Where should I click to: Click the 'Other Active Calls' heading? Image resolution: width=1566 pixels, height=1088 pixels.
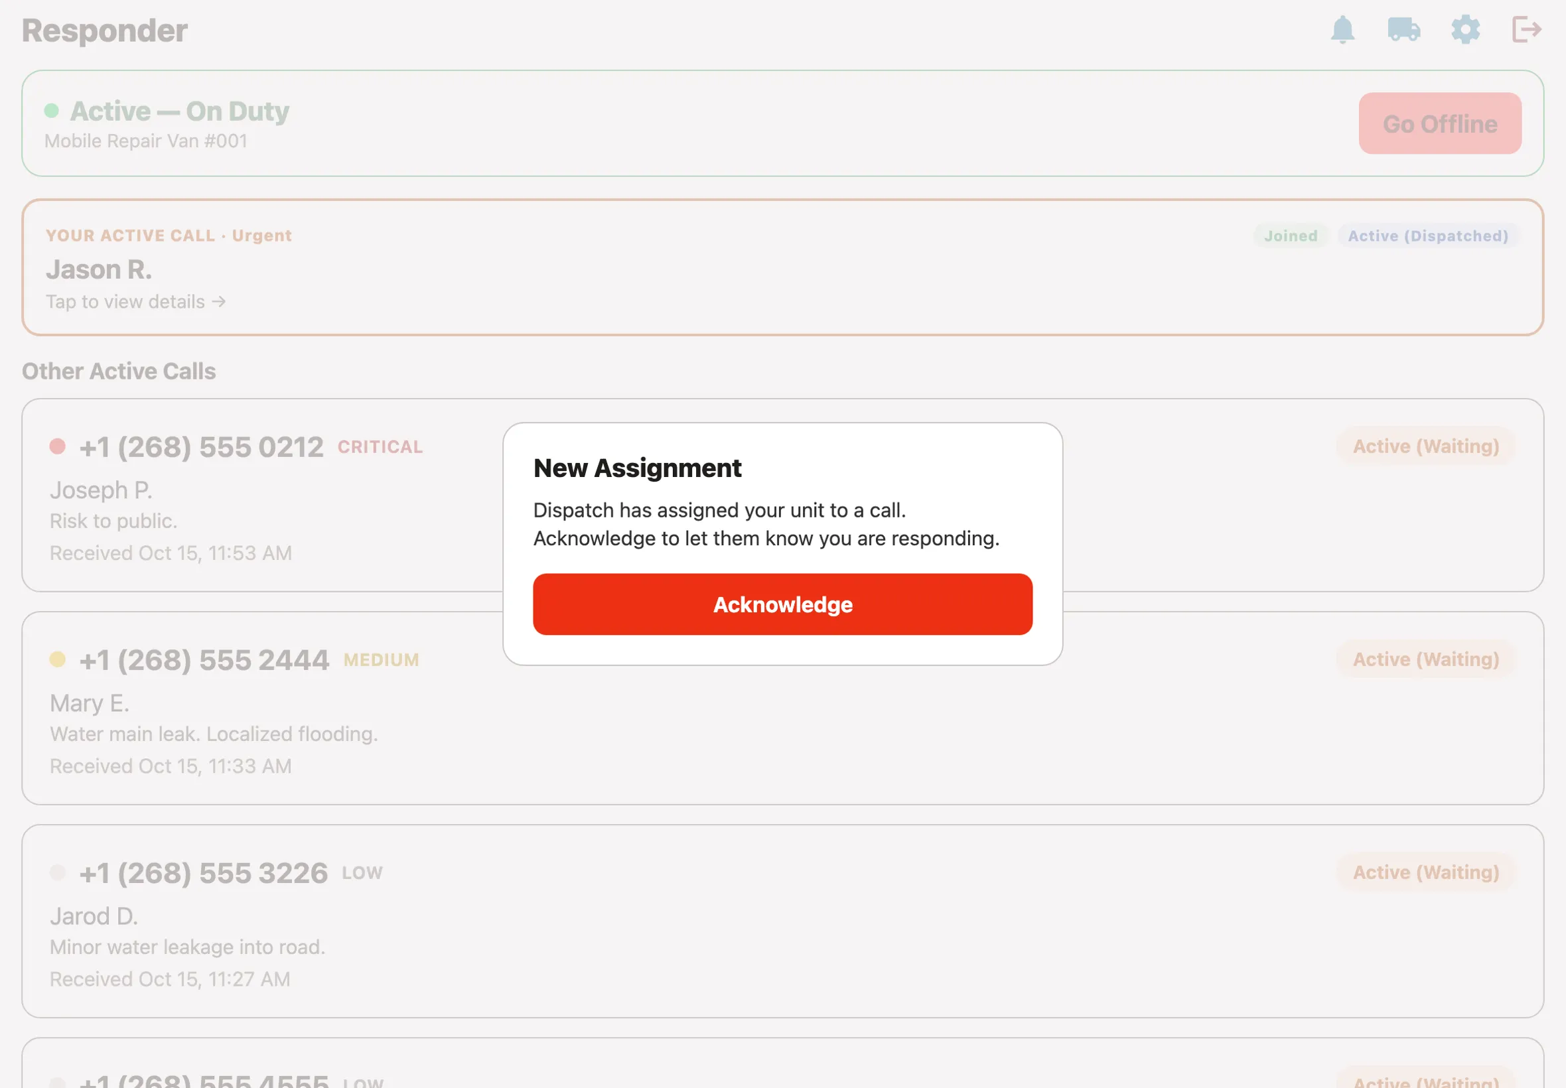[x=119, y=372]
